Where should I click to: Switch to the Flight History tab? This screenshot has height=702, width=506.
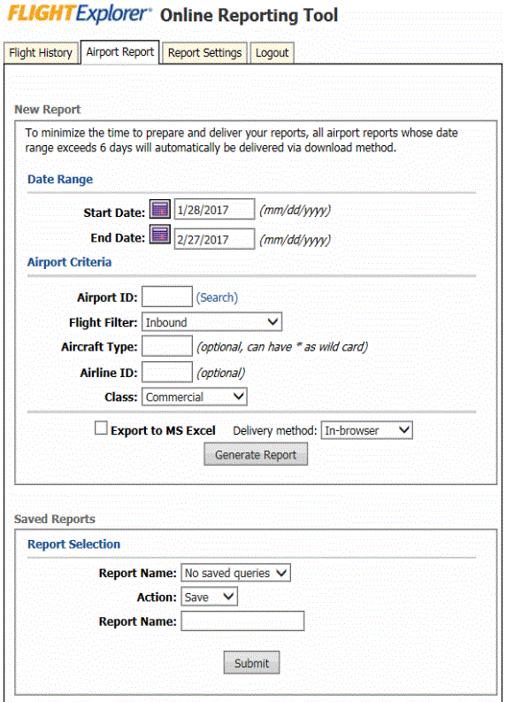[41, 53]
